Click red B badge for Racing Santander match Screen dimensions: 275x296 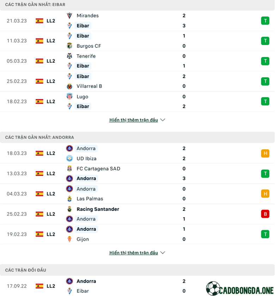pyautogui.click(x=265, y=214)
